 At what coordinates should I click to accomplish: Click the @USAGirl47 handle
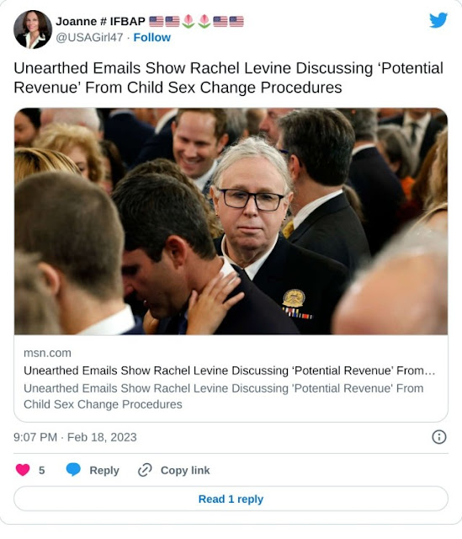(89, 37)
